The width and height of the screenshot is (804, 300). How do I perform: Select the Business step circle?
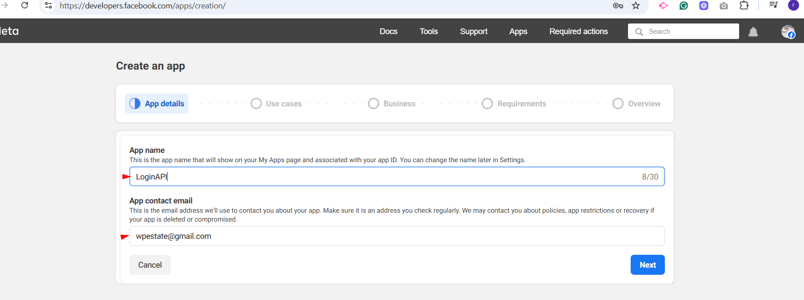click(x=374, y=104)
